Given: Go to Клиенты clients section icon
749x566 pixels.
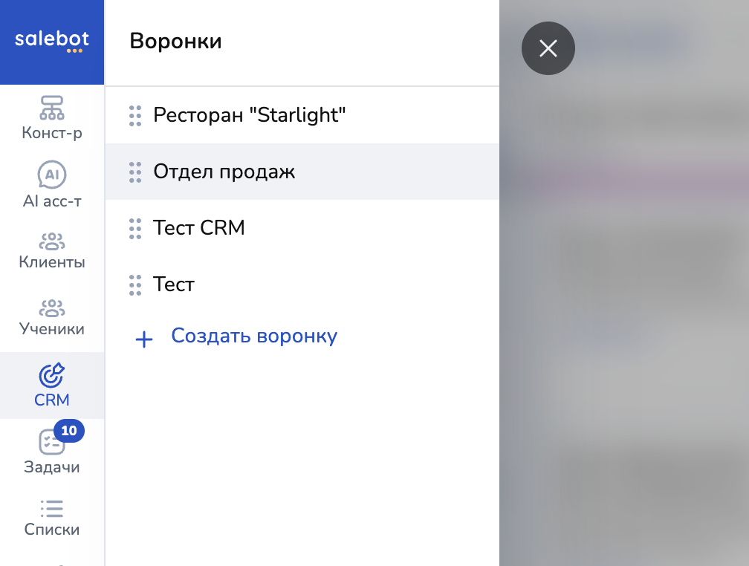Looking at the screenshot, I should click(x=52, y=241).
